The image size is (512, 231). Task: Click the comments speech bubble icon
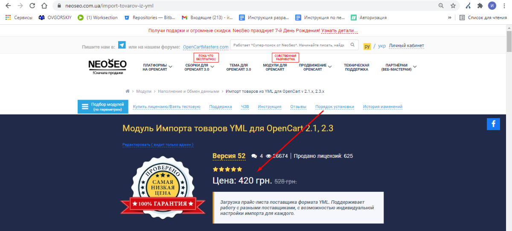click(x=254, y=156)
